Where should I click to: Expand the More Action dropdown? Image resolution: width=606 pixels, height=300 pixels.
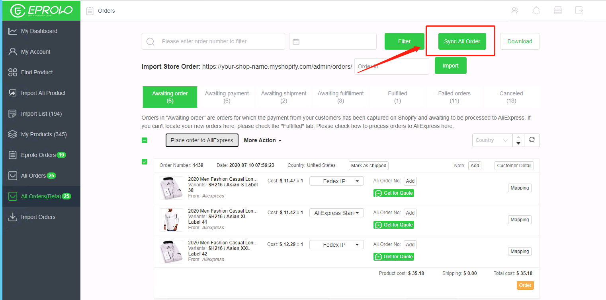263,140
